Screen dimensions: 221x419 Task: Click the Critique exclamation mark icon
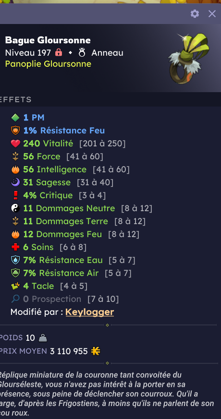[x=15, y=195]
